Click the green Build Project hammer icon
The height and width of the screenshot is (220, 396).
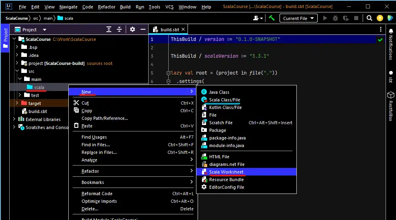[272, 18]
